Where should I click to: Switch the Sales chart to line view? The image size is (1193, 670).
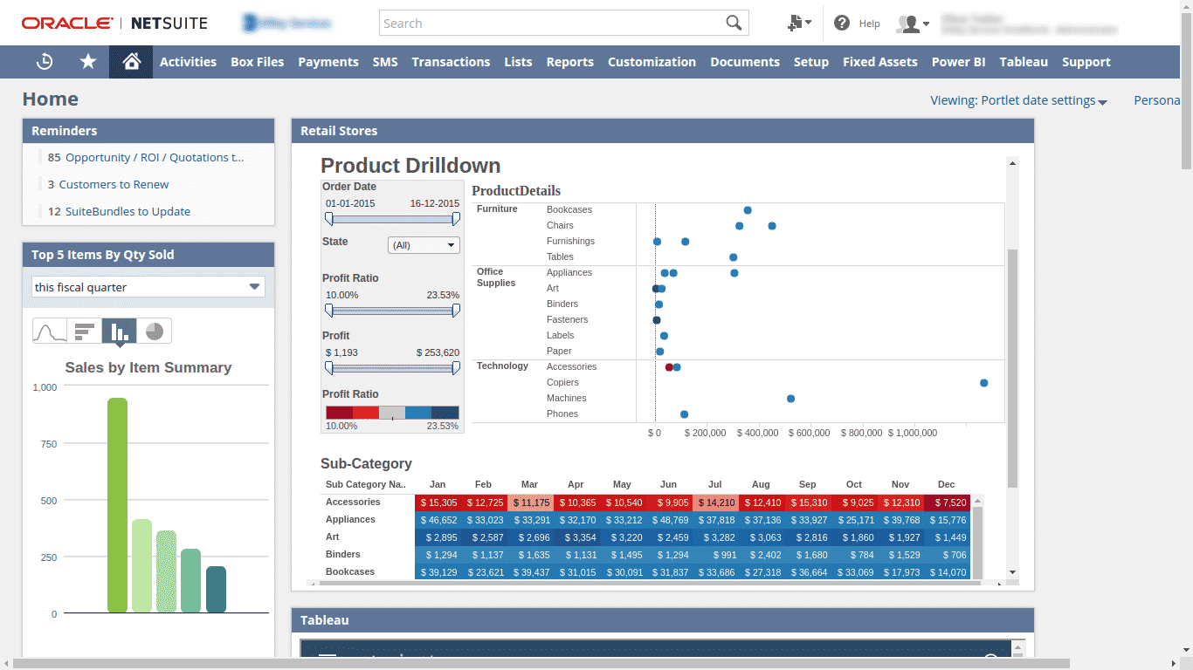(x=50, y=331)
